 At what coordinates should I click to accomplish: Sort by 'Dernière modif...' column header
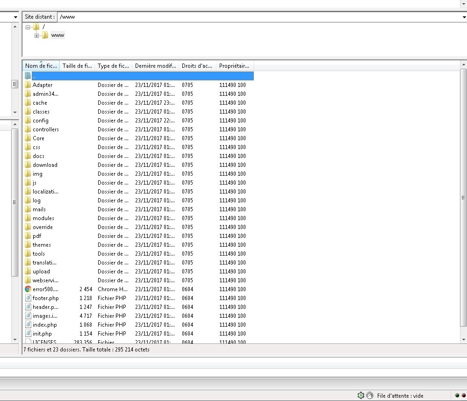coord(155,66)
